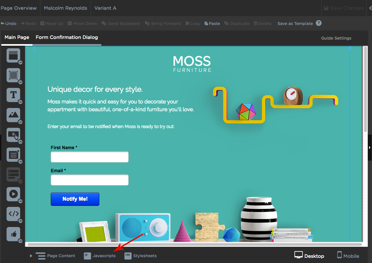Click Bring Forward in toolbar

(x=163, y=23)
